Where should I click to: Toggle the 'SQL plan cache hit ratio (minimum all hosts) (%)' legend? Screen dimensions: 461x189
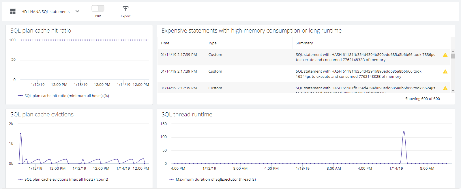63,96
